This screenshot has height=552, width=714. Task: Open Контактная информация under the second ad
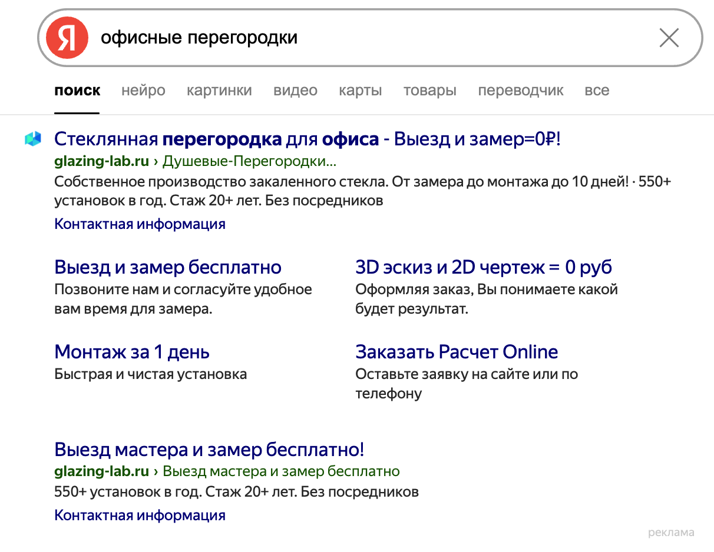click(x=140, y=516)
